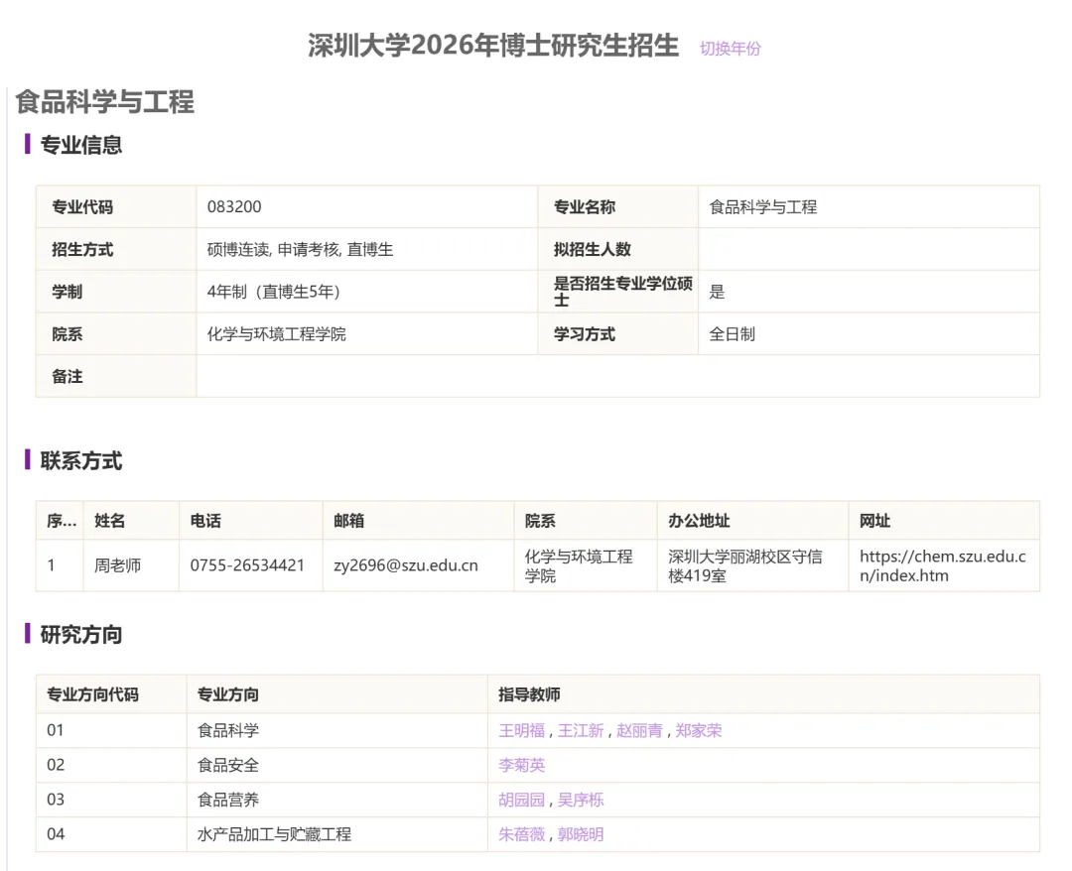
Task: Click the 专业信息 section heading
Action: 80,145
